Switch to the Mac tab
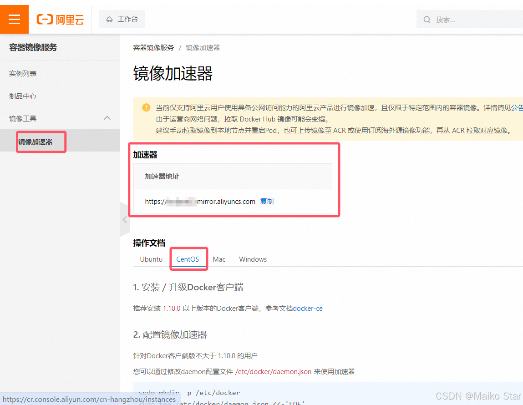This screenshot has width=523, height=405. [x=219, y=259]
